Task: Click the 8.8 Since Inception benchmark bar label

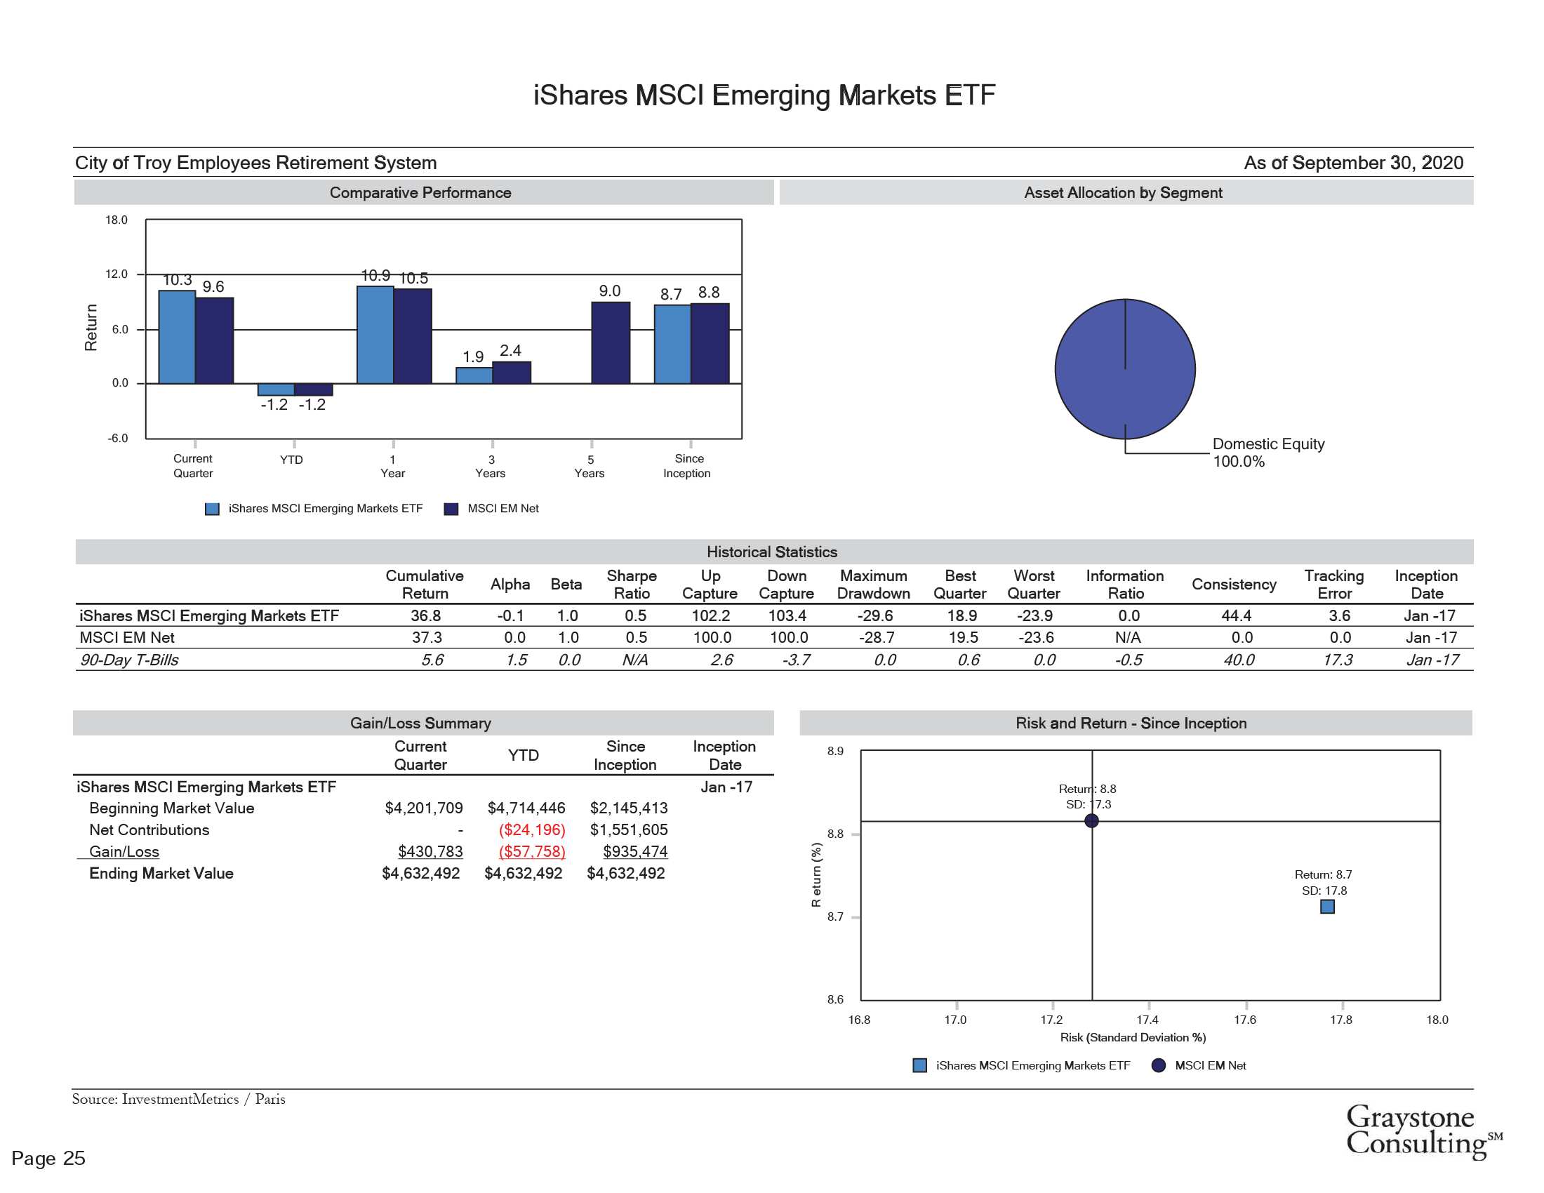Action: [709, 293]
